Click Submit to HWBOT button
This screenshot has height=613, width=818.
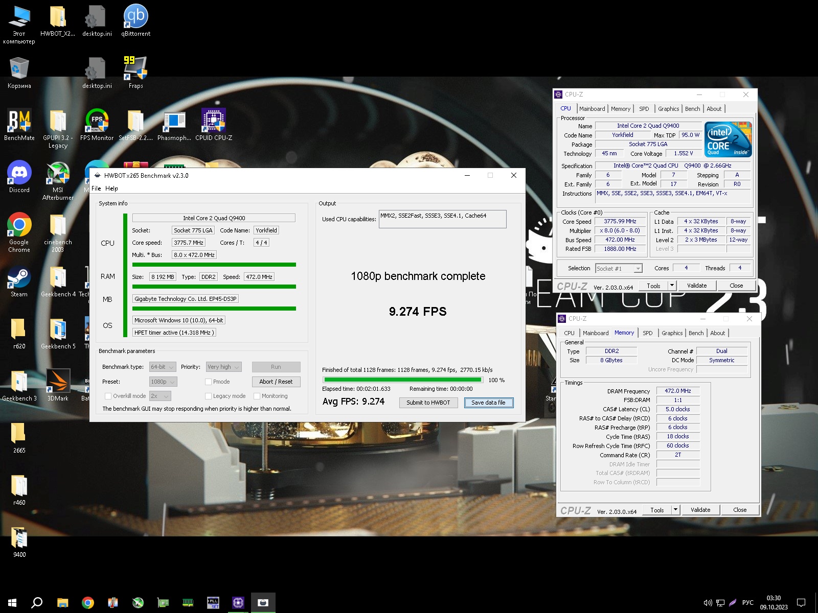point(428,403)
